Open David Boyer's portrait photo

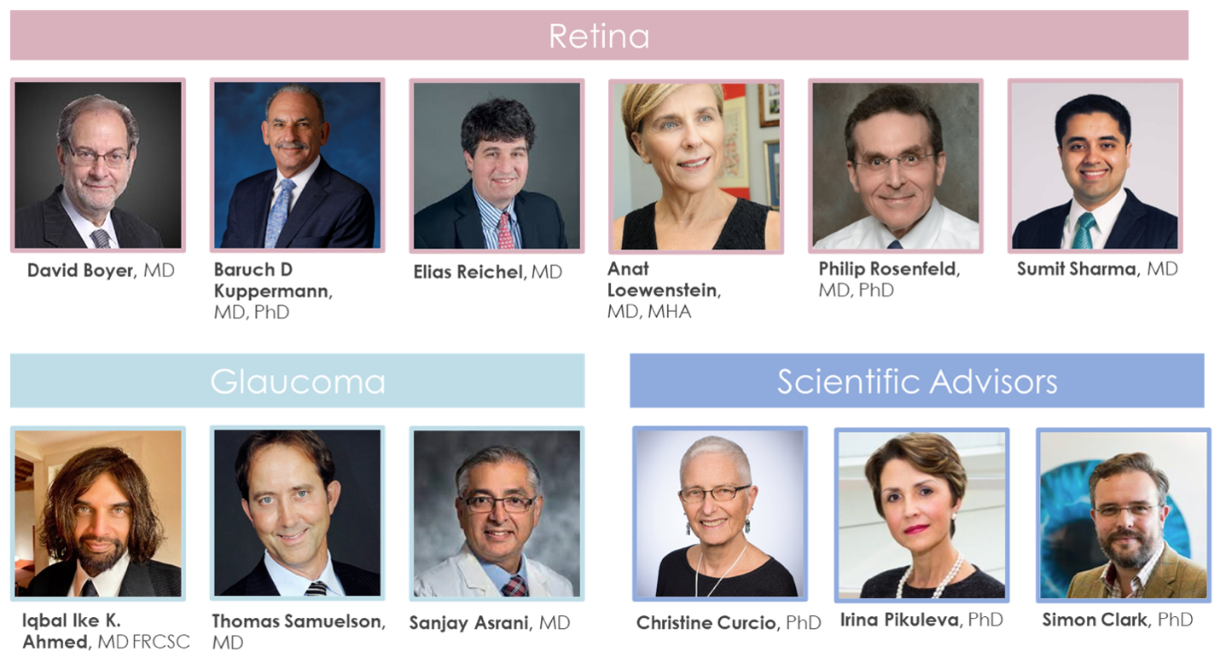tap(98, 165)
